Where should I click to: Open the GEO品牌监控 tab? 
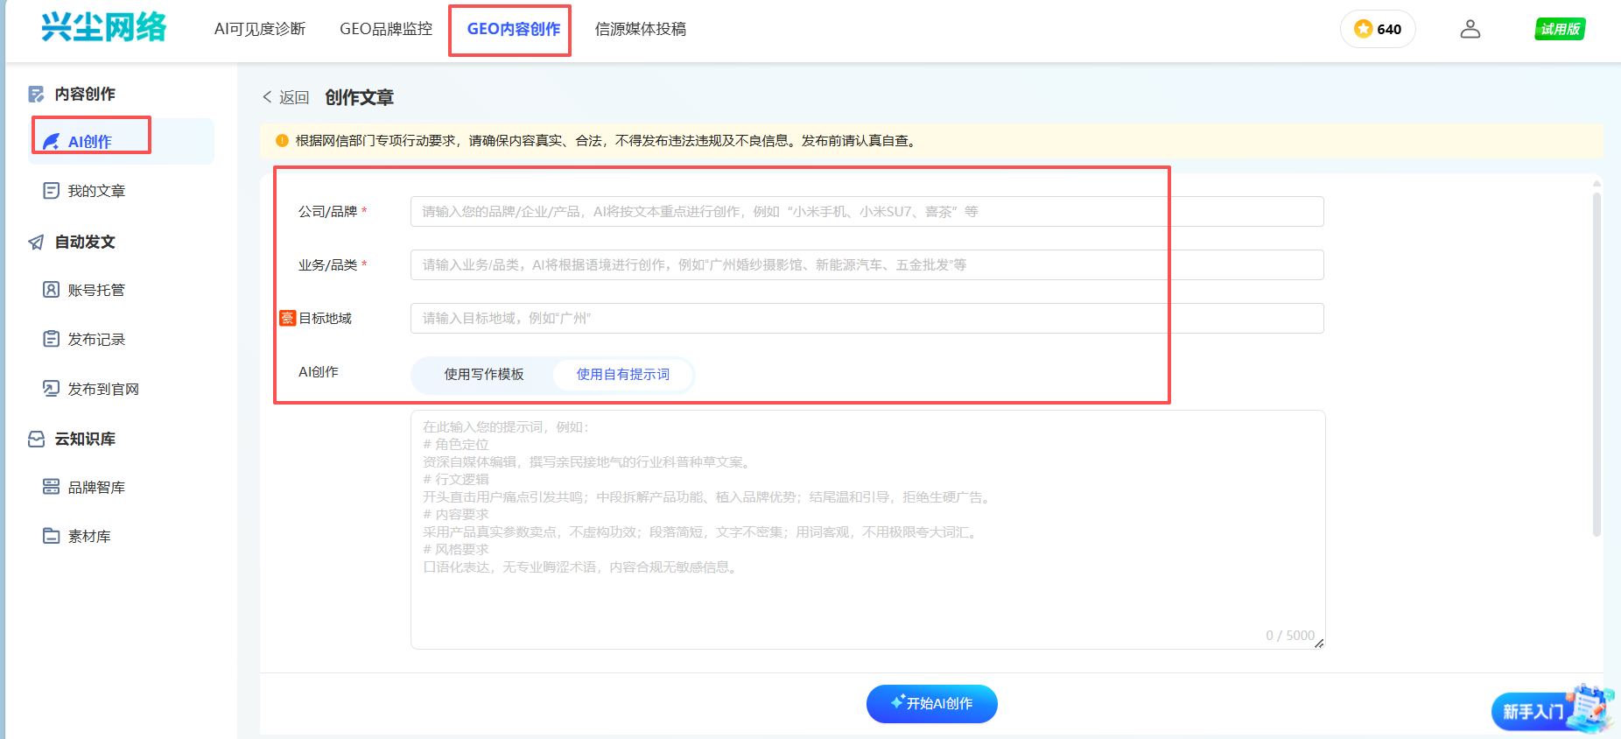[386, 29]
